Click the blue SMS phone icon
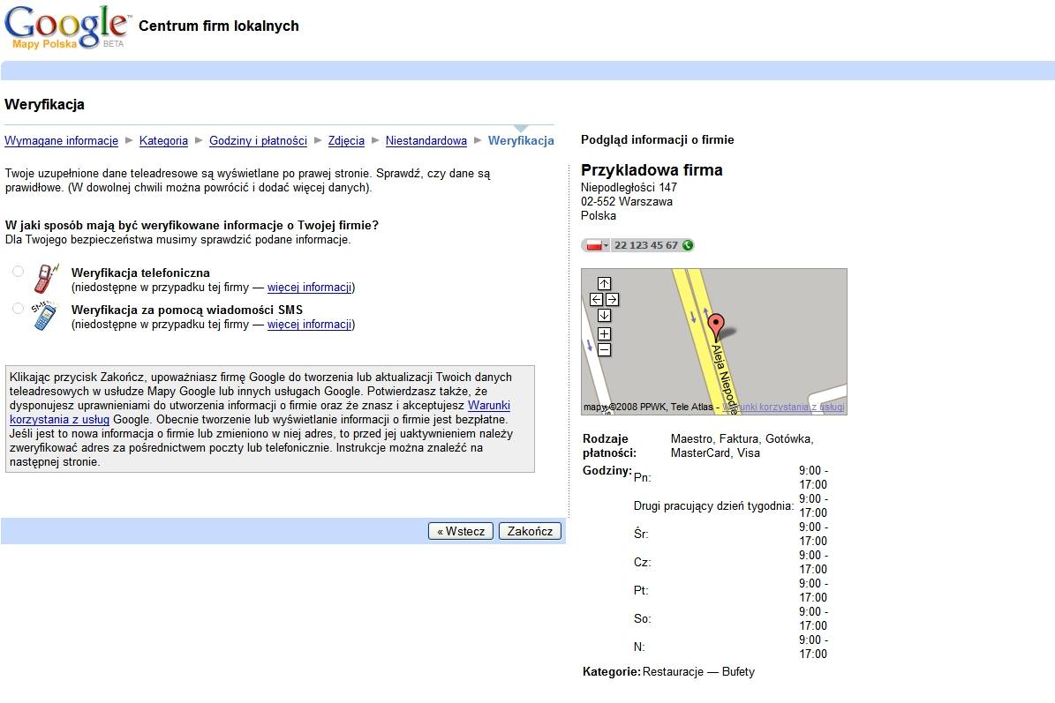 [44, 316]
